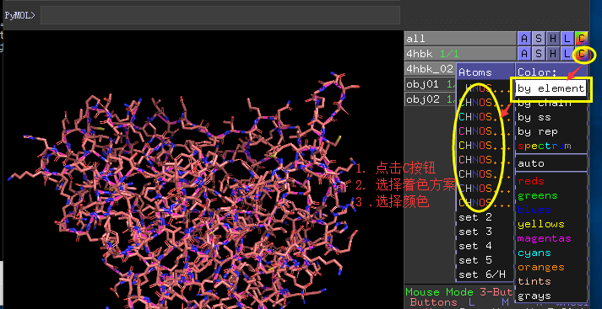This screenshot has height=309, width=602.
Task: Open the S show menu for 4hbk
Action: (539, 54)
